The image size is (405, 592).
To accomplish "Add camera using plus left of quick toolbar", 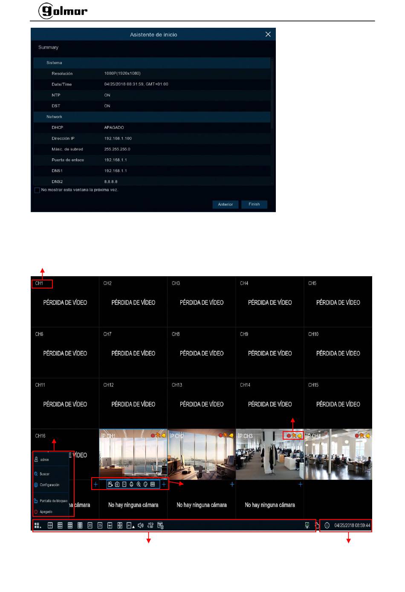I will tap(95, 484).
